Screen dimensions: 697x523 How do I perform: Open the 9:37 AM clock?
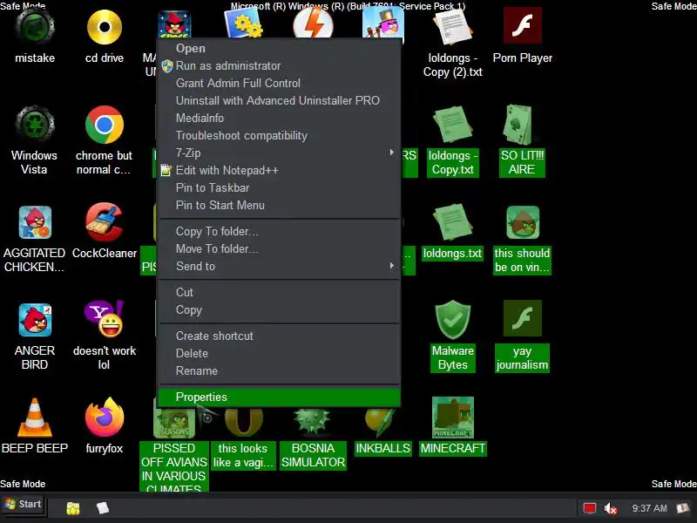click(649, 508)
